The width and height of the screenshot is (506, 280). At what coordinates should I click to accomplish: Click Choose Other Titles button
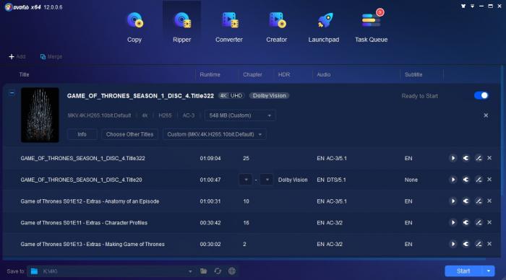click(129, 134)
